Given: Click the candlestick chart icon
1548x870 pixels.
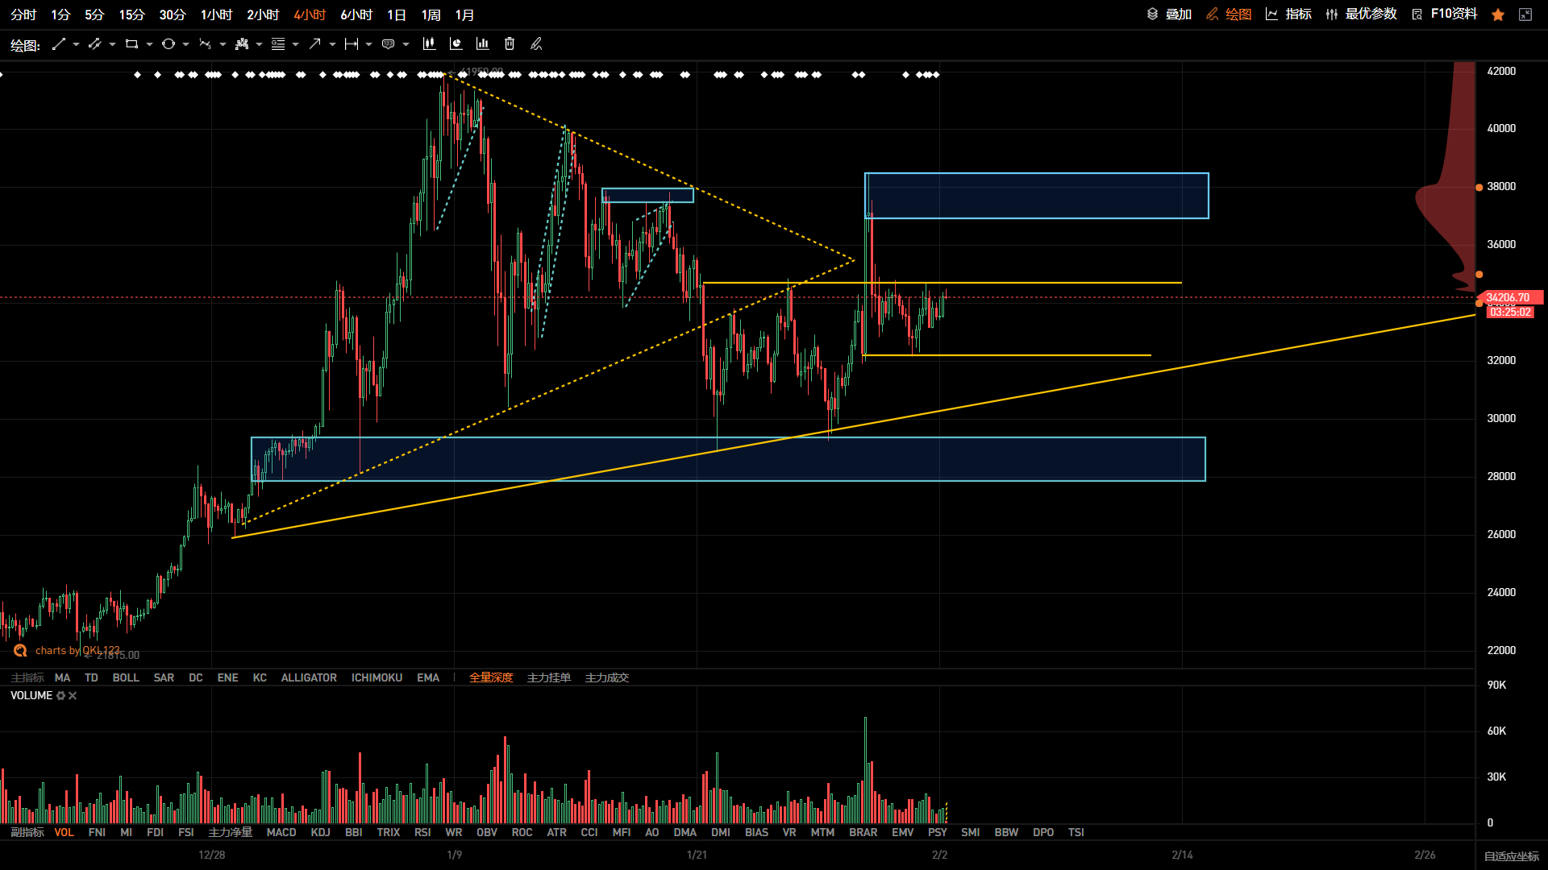Looking at the screenshot, I should coord(429,44).
